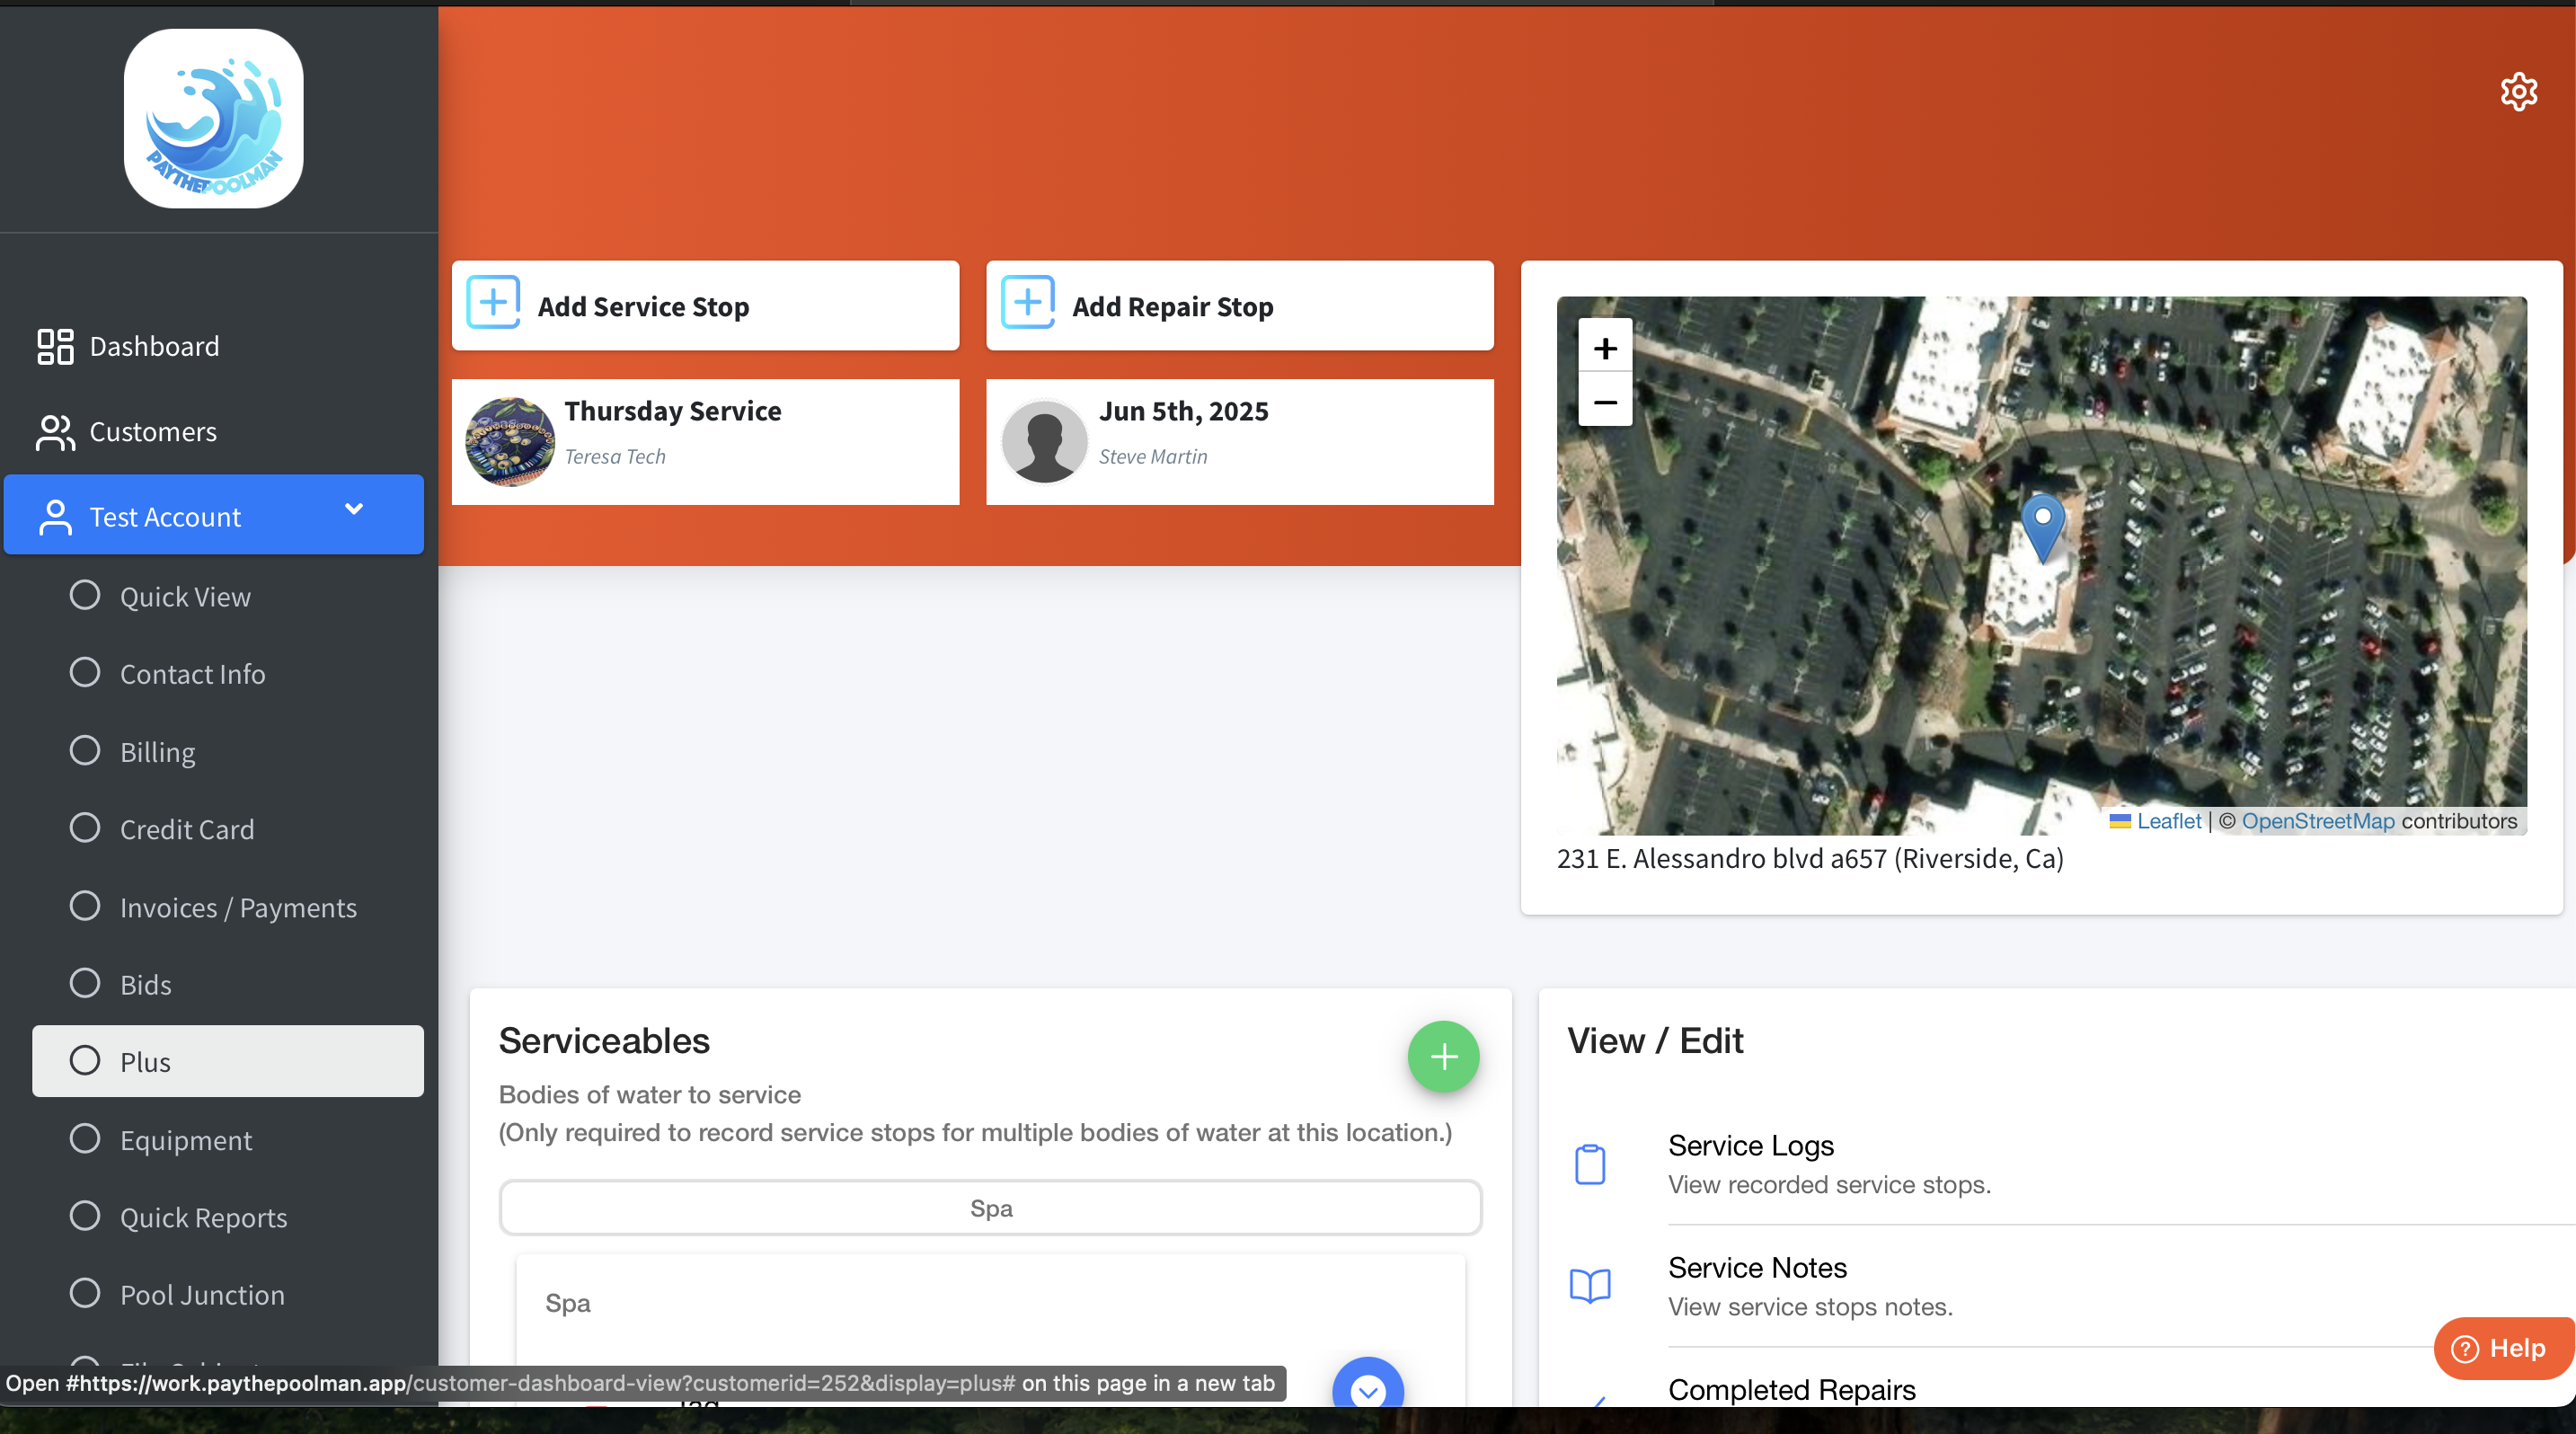This screenshot has width=2576, height=1434.
Task: Select the Equipment radio circle
Action: pyautogui.click(x=85, y=1139)
